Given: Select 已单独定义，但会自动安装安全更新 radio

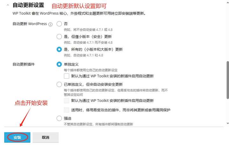Looking at the screenshot, I should 59,84.
